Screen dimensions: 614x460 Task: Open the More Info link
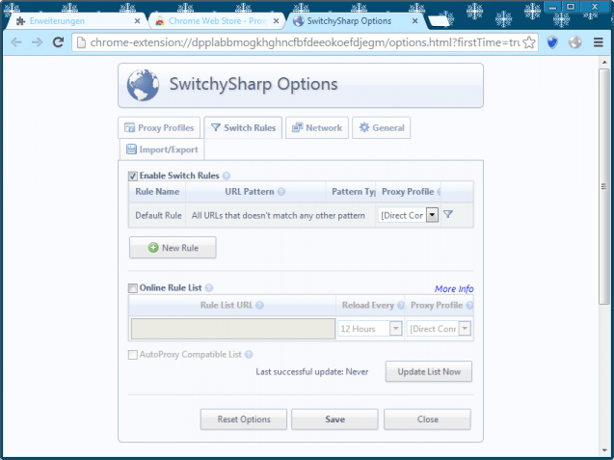454,288
